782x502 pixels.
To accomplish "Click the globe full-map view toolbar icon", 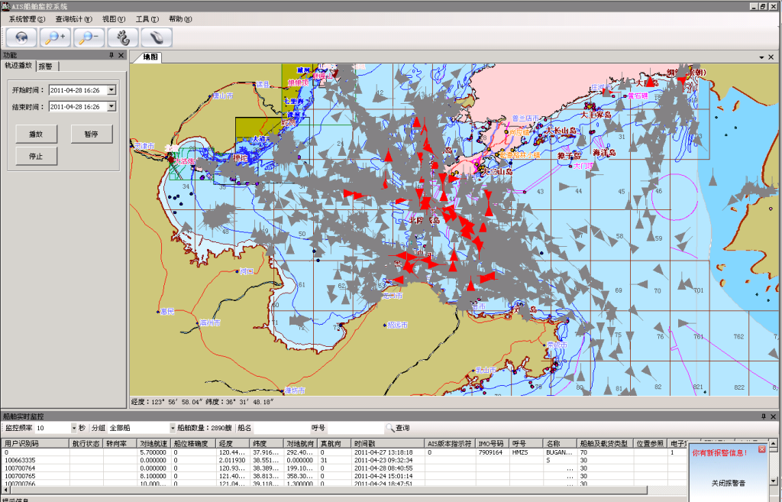I will point(21,37).
